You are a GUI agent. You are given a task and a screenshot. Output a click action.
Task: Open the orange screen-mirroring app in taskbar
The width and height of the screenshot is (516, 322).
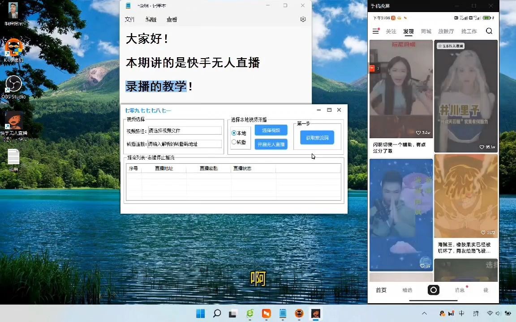point(266,314)
